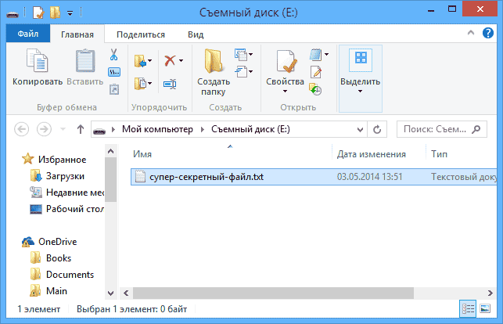503x324 pixels.
Task: Expand the Delete button dropdown arrow
Action: [x=181, y=60]
